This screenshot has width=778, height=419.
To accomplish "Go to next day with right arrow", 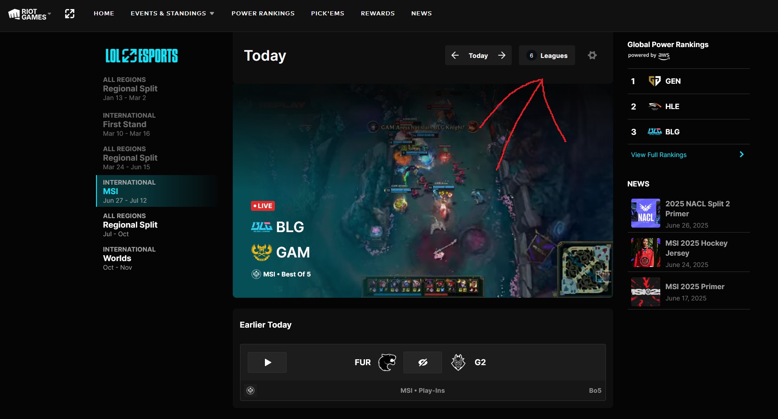I will pyautogui.click(x=502, y=55).
